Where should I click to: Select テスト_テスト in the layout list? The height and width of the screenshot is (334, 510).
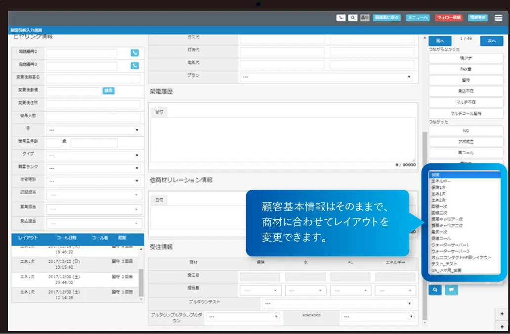coord(464,264)
